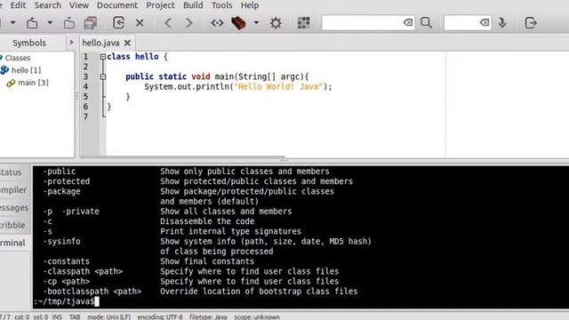Navigate back a location
This screenshot has height=320, width=569.
(x=168, y=23)
